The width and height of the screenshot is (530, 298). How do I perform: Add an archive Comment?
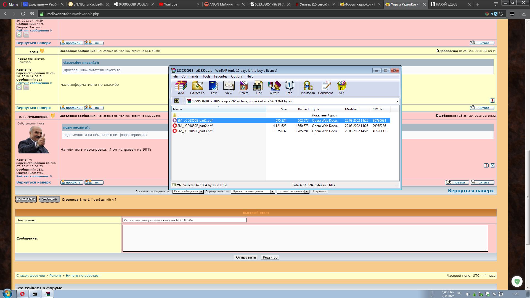pos(325,88)
